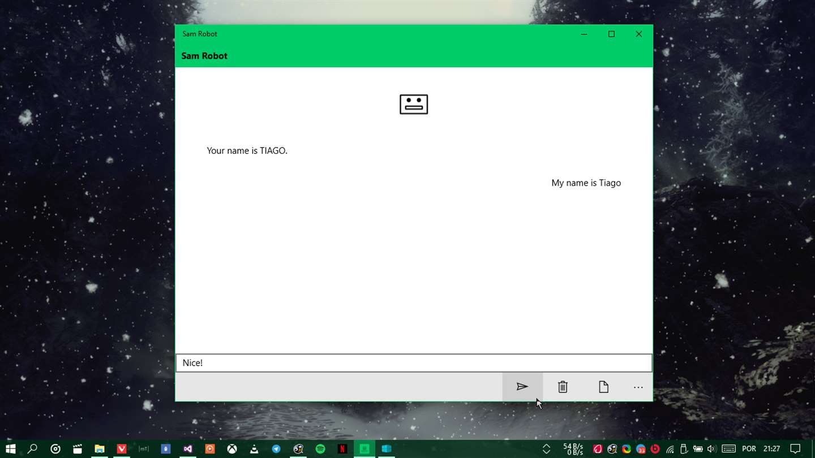Open Spotify from the taskbar
The image size is (815, 458).
(x=320, y=449)
